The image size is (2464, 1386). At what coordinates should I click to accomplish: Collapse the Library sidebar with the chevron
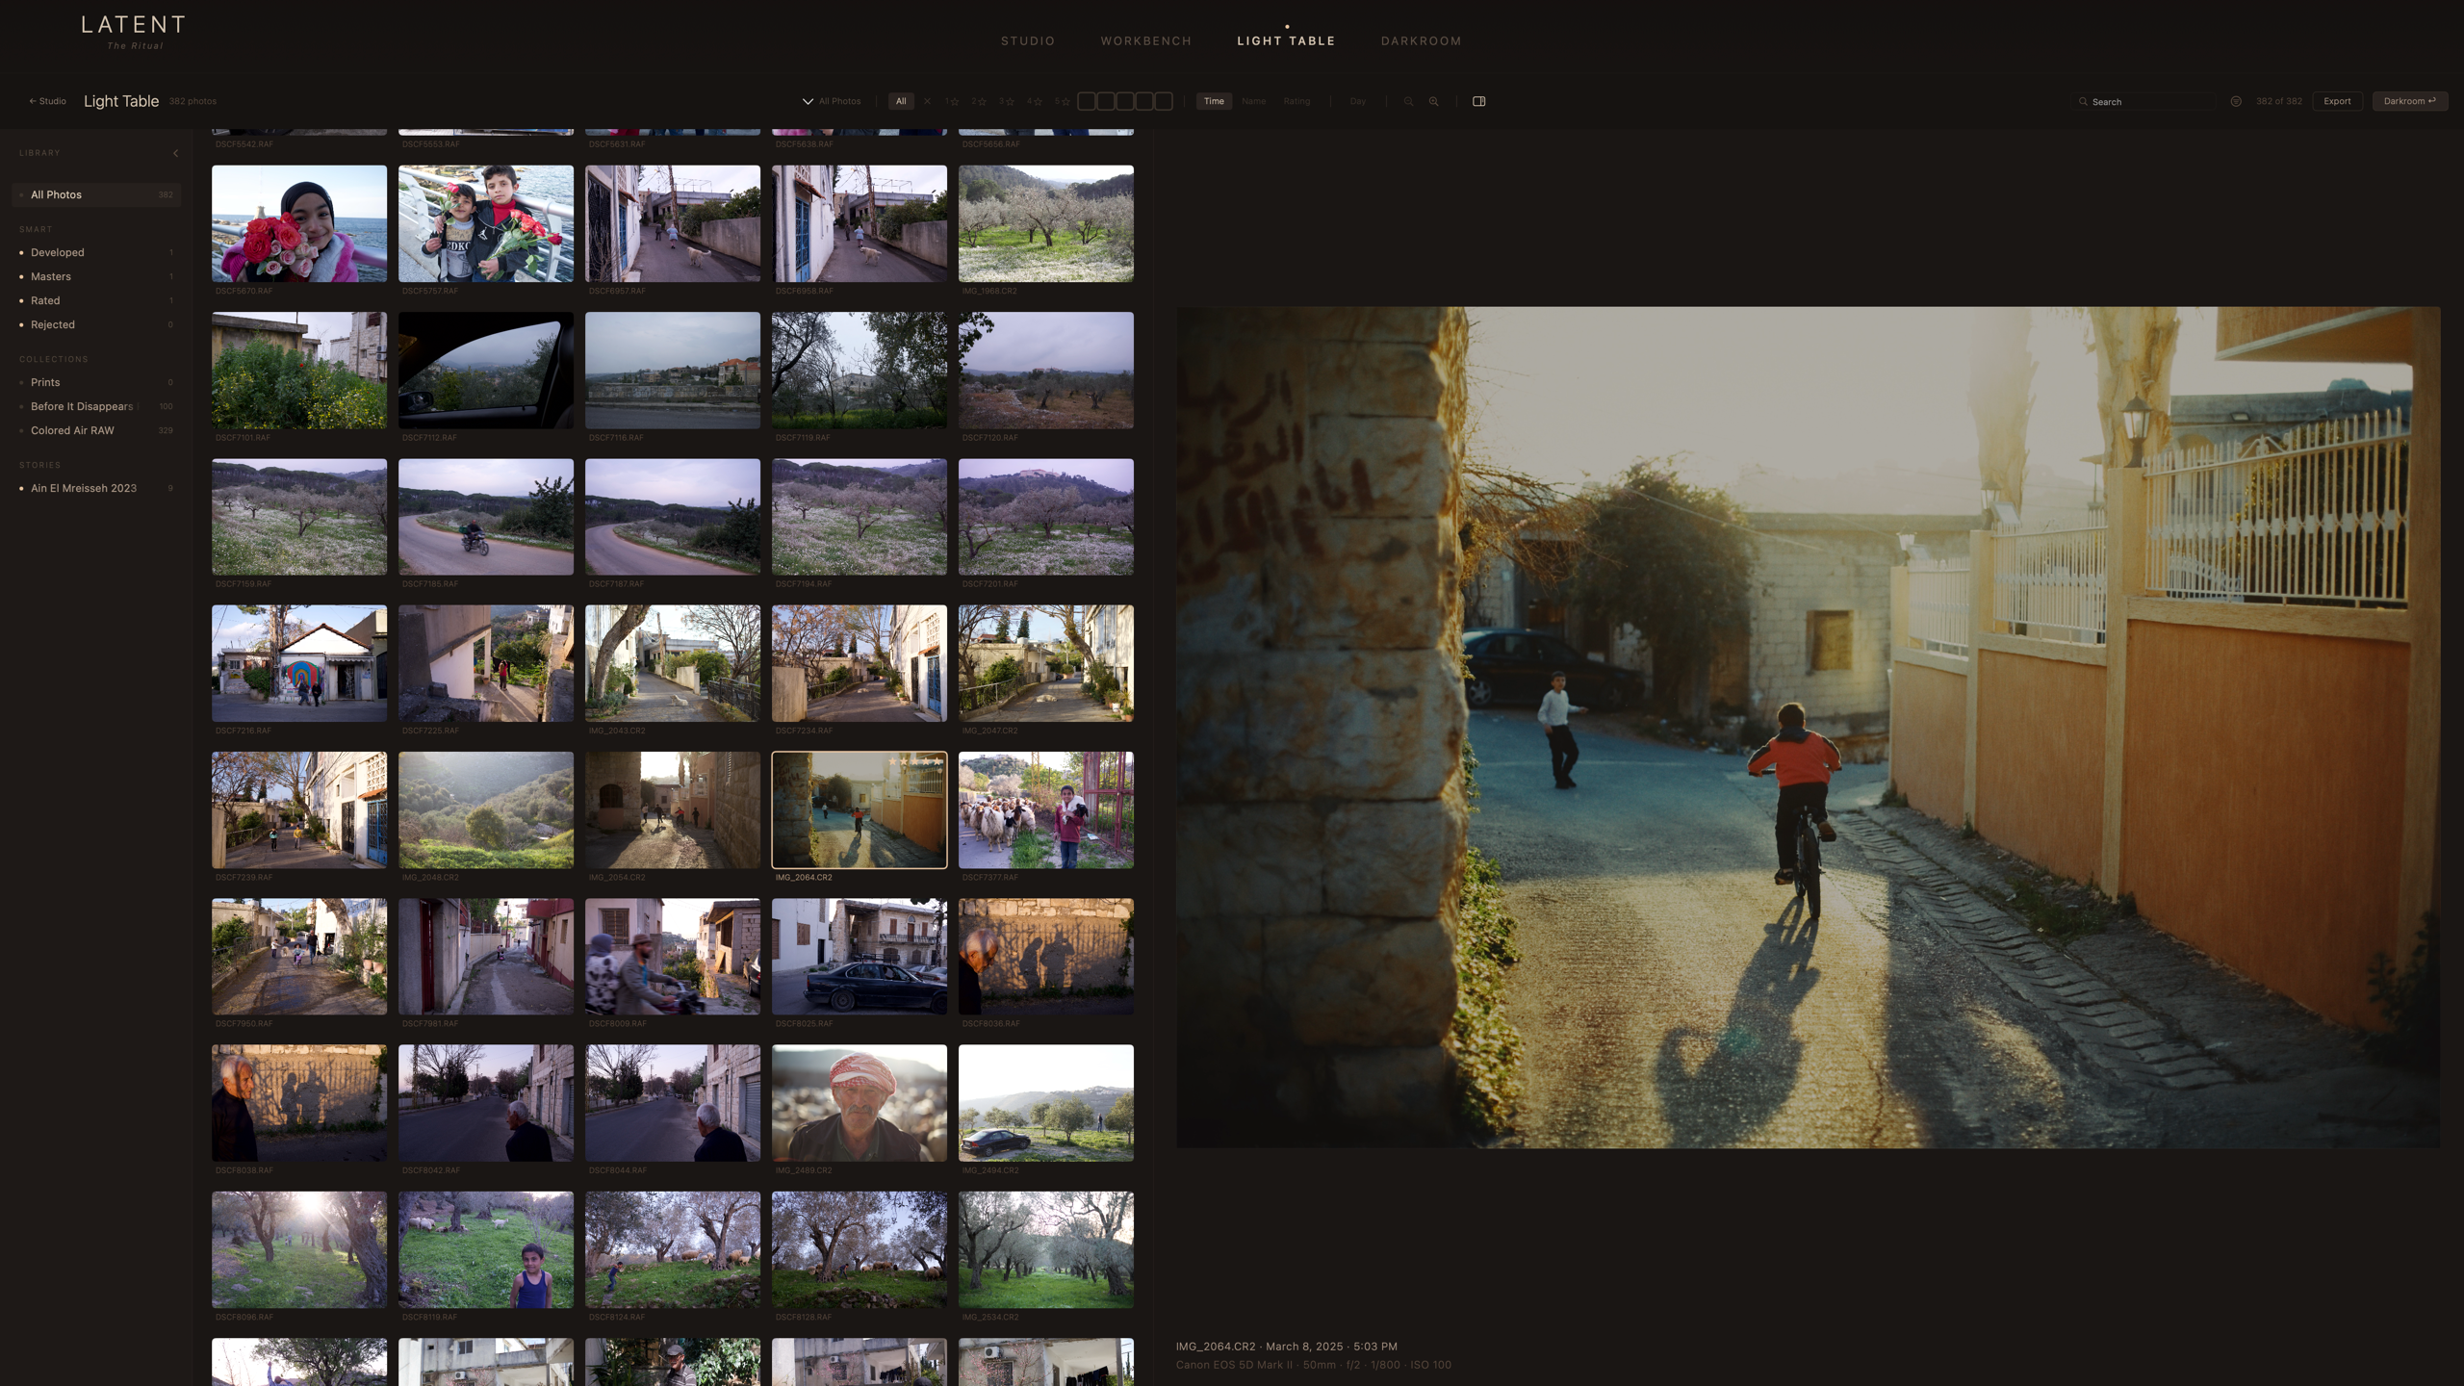175,153
